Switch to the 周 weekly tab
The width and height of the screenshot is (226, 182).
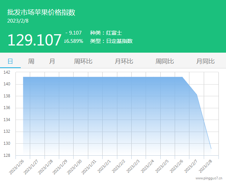(x=31, y=61)
